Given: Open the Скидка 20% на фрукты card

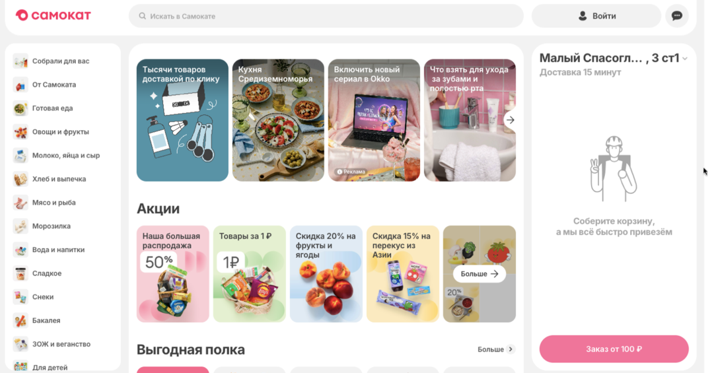Looking at the screenshot, I should (x=326, y=274).
